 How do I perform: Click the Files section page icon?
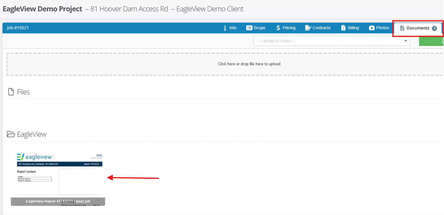(11, 92)
